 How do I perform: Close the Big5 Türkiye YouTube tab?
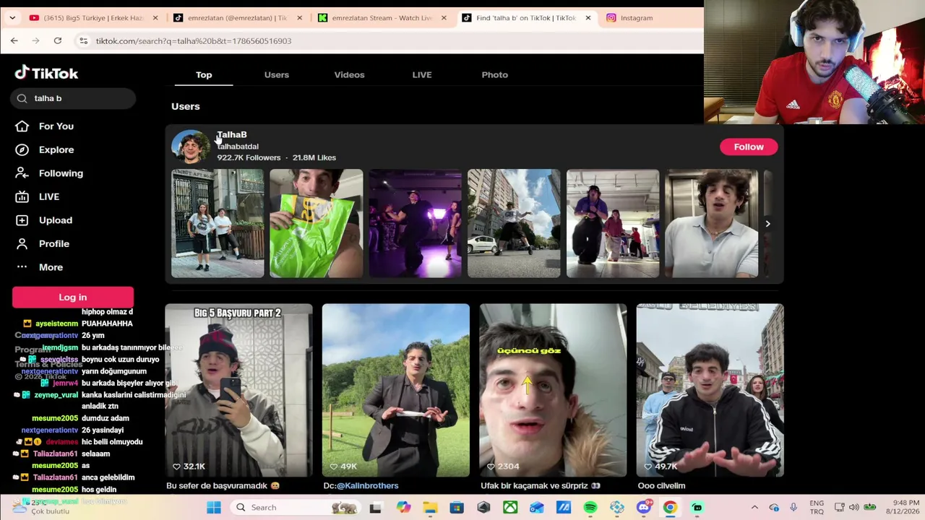point(155,18)
